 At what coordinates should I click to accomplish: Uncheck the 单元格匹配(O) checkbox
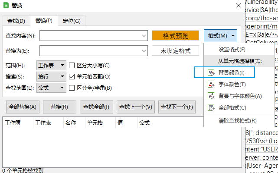coord(72,77)
